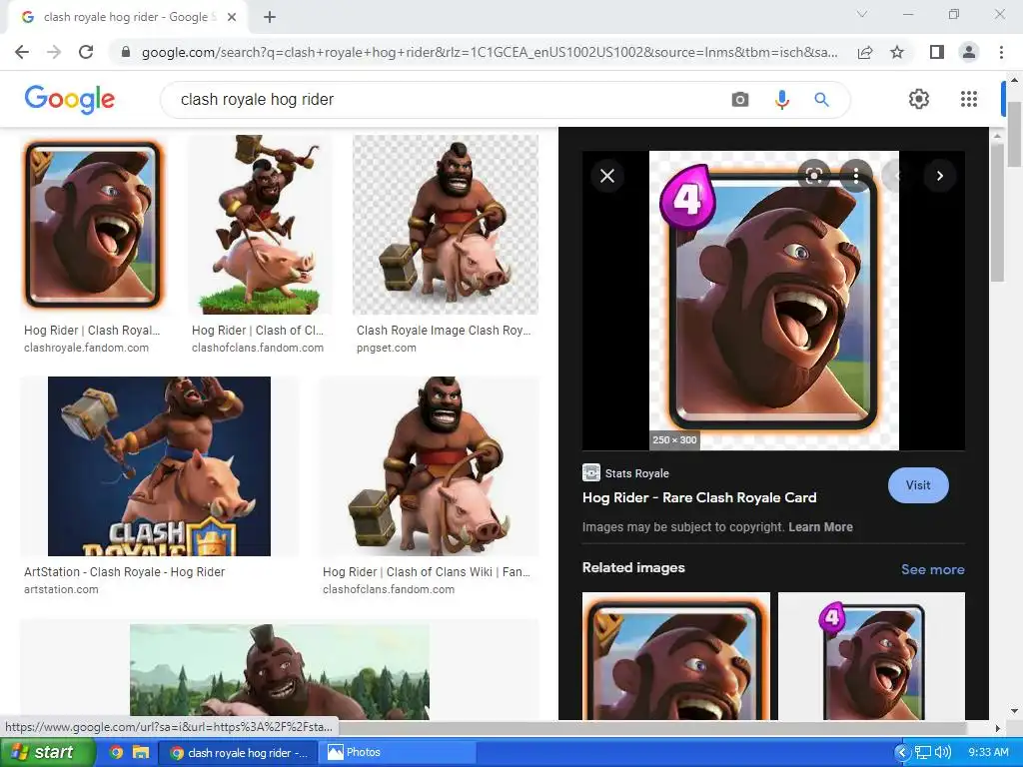Open ArtStation Clash Royale Hog Rider thumbnail
The image size is (1023, 767).
click(x=159, y=466)
